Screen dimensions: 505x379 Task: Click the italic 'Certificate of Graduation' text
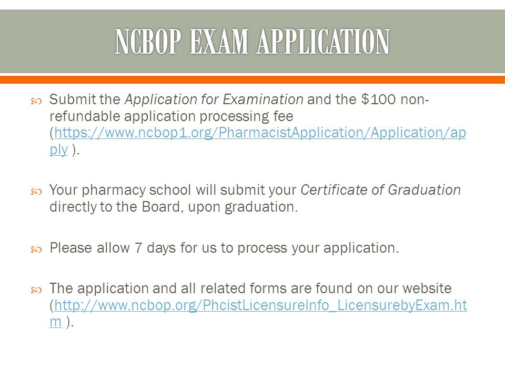(380, 190)
